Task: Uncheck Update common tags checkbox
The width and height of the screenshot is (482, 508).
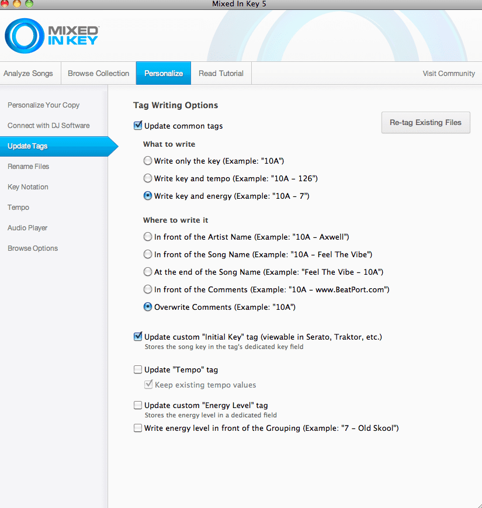Action: pyautogui.click(x=138, y=126)
